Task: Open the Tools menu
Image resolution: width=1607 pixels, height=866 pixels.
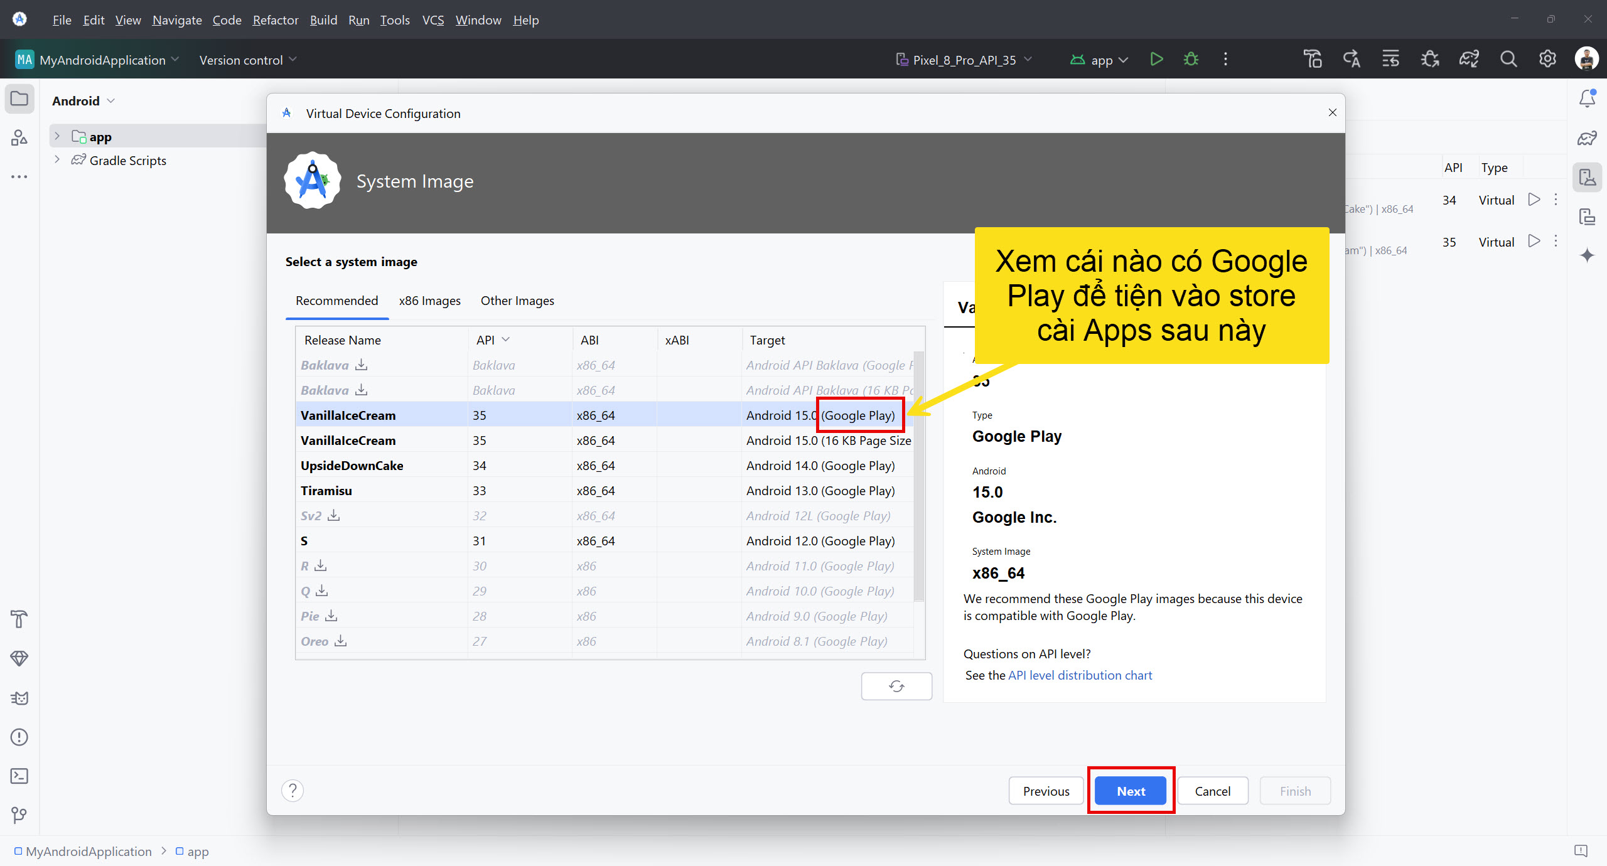Action: [394, 20]
